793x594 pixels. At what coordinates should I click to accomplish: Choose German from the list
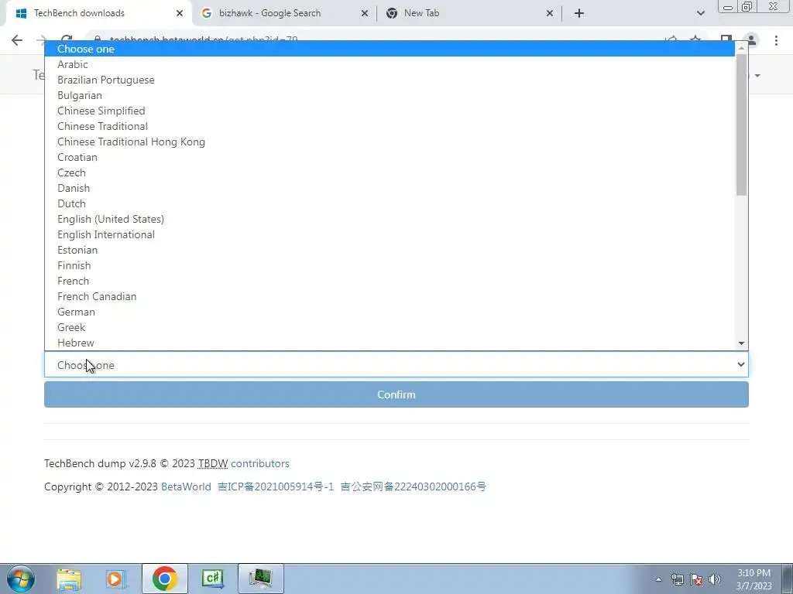coord(390,312)
